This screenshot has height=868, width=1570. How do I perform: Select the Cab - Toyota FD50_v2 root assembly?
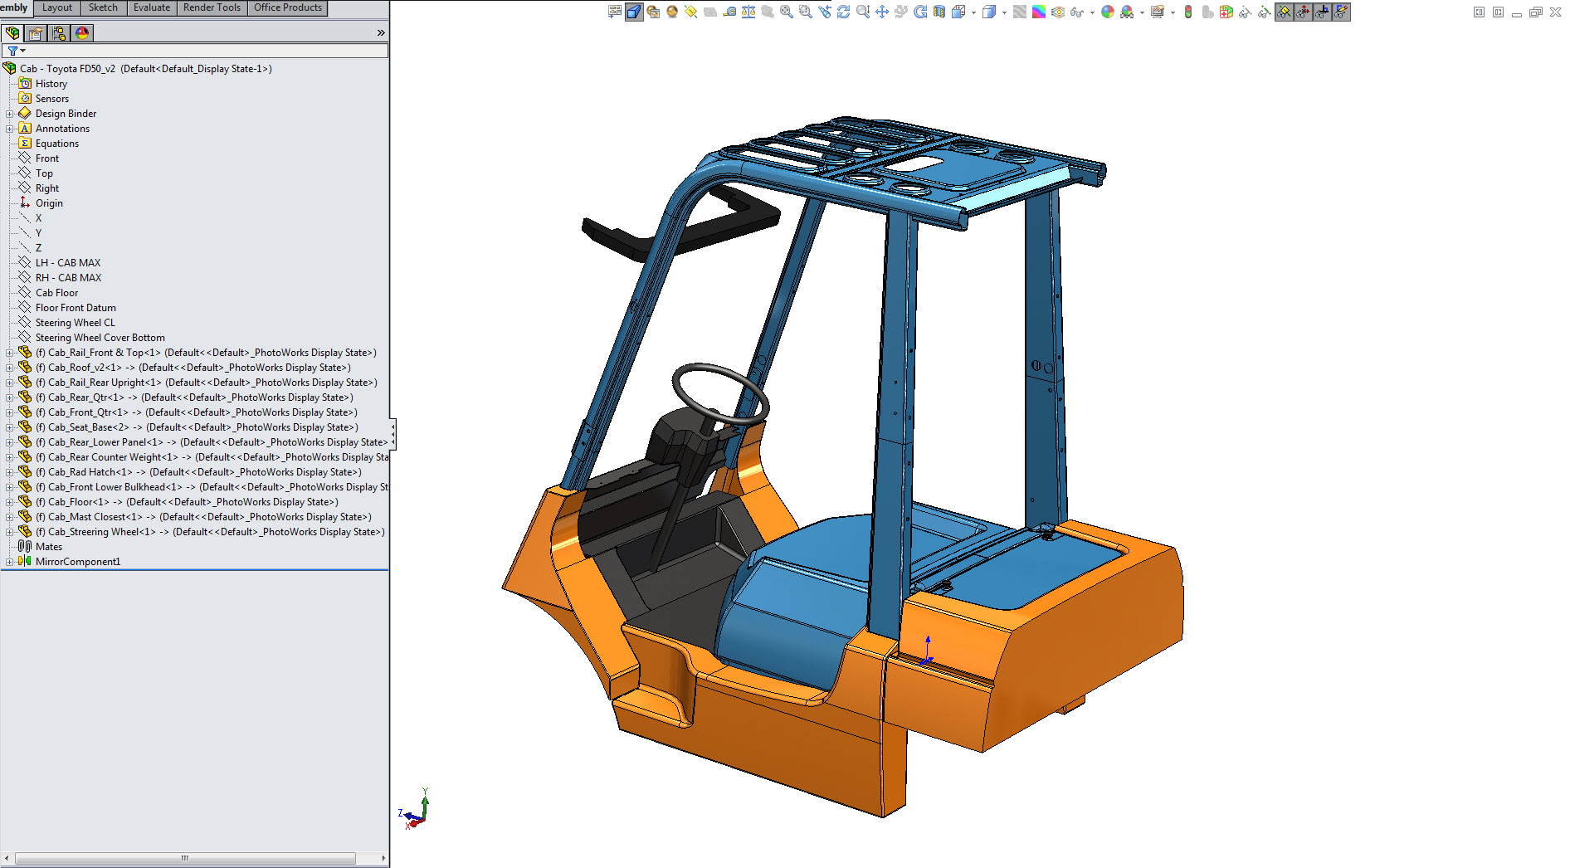point(146,69)
